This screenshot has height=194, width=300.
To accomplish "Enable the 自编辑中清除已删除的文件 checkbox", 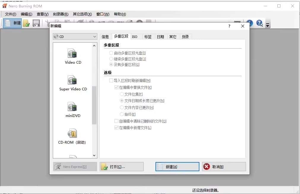I will 116,121.
